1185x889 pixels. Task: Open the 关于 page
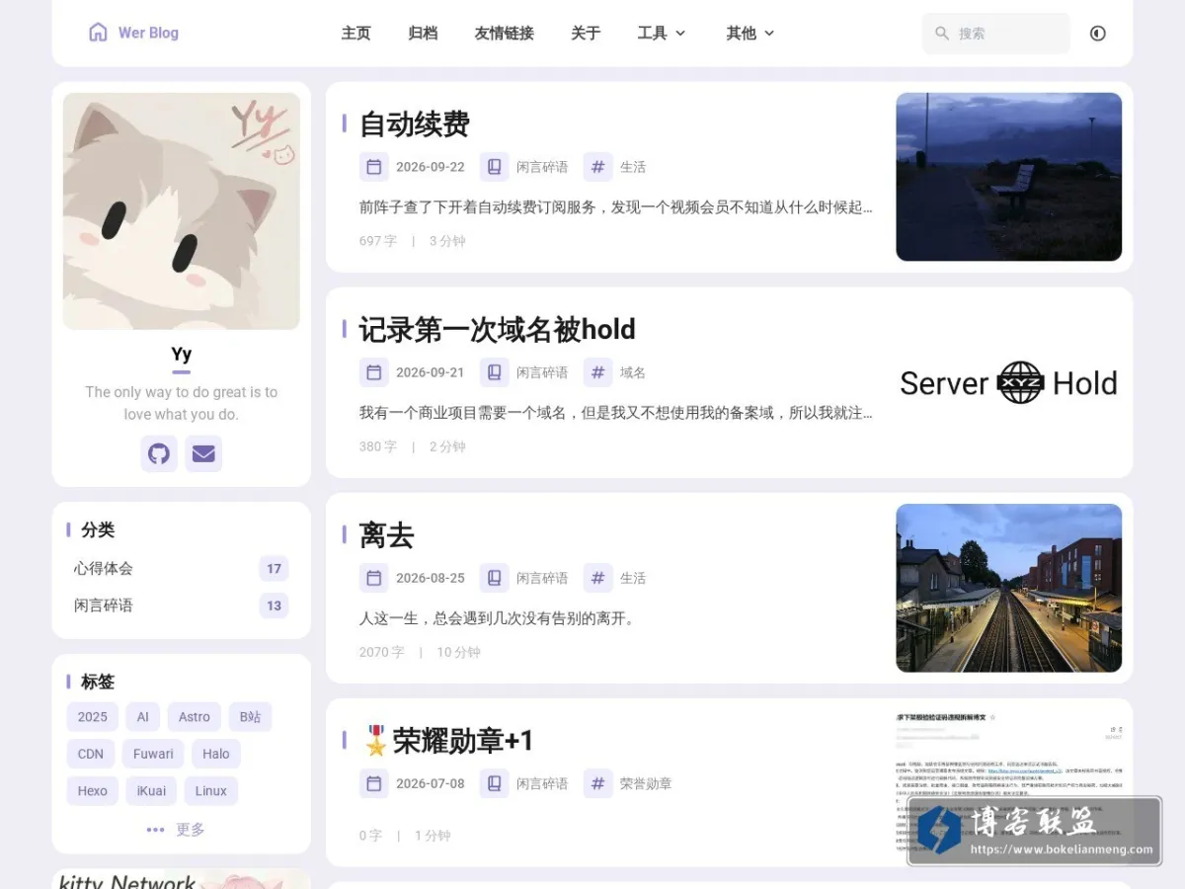click(586, 34)
